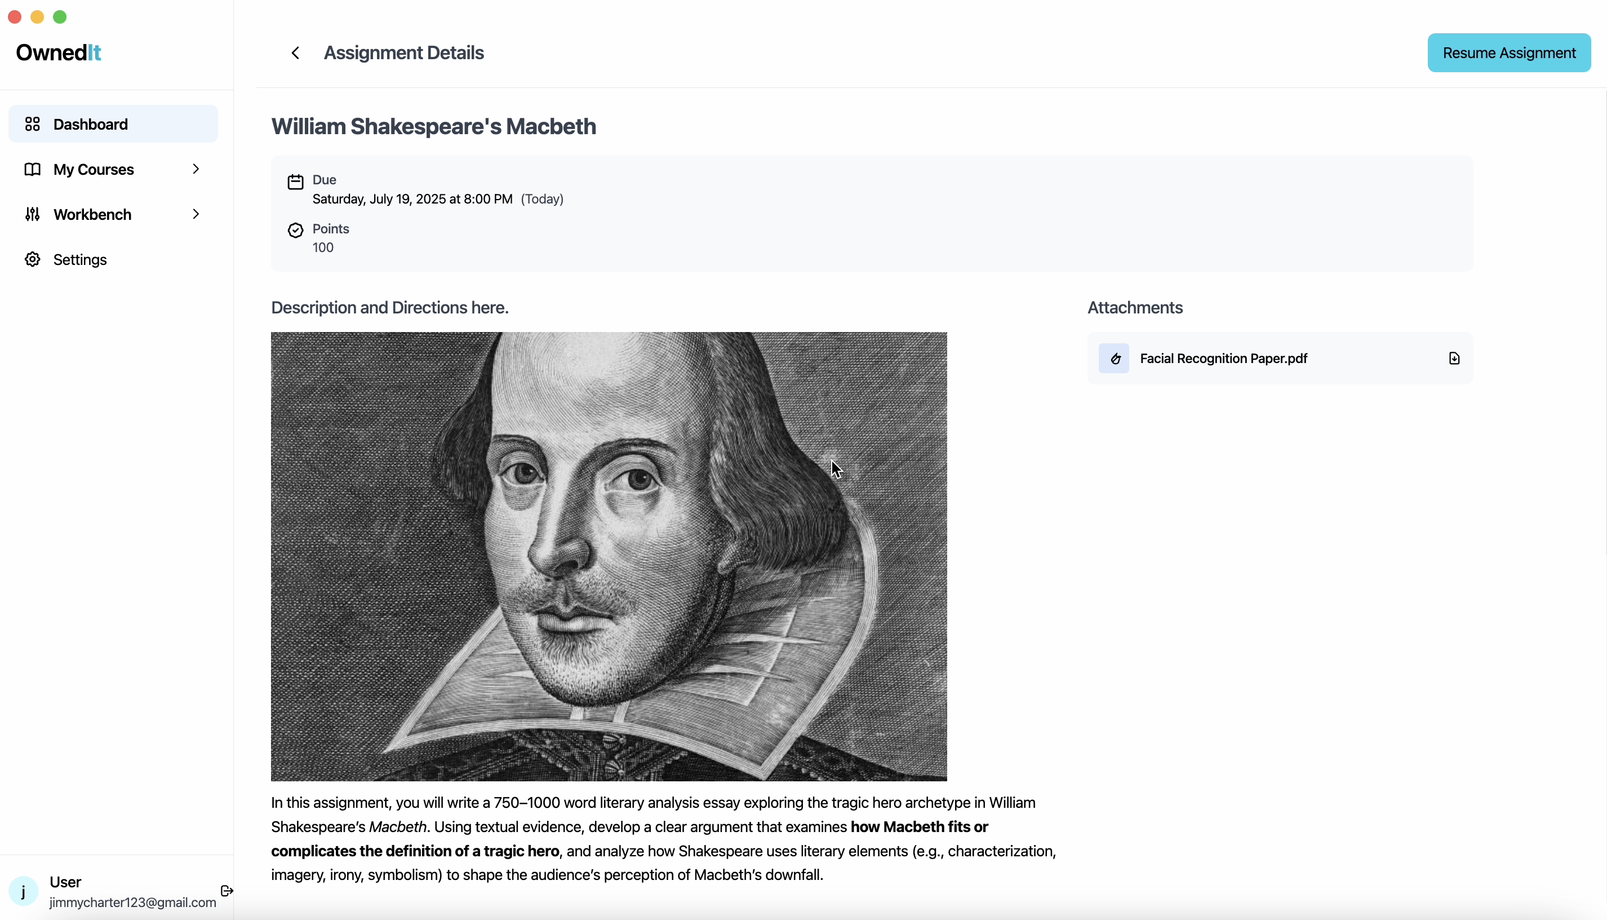Click the Due calendar icon
1607x920 pixels.
click(x=295, y=182)
